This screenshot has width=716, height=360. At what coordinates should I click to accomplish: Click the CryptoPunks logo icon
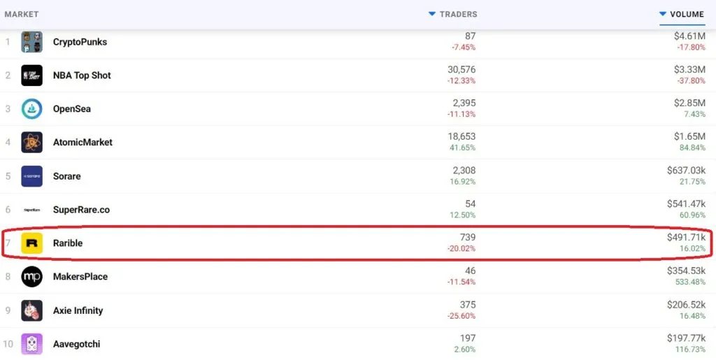pos(31,42)
